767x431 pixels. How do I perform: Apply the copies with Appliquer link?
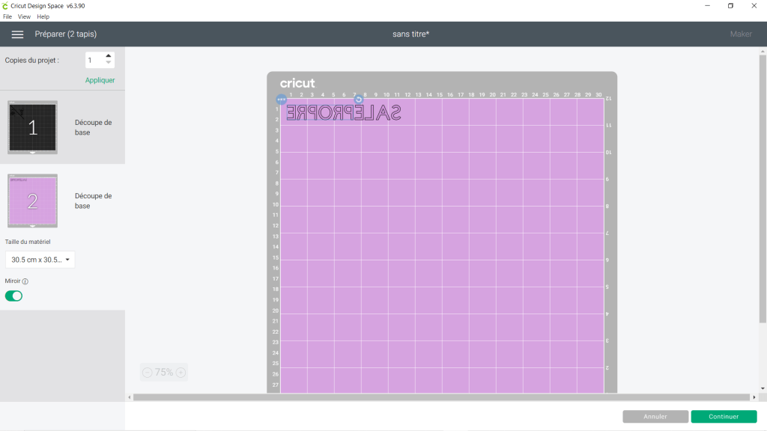[x=100, y=80]
